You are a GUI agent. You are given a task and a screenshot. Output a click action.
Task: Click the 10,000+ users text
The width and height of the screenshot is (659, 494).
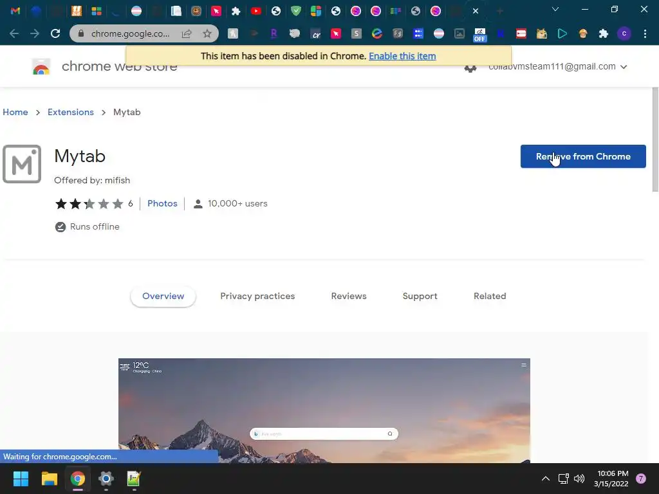[x=237, y=203]
